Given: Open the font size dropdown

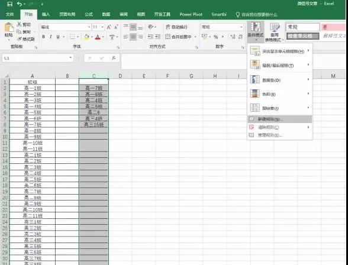Looking at the screenshot, I should coord(102,27).
